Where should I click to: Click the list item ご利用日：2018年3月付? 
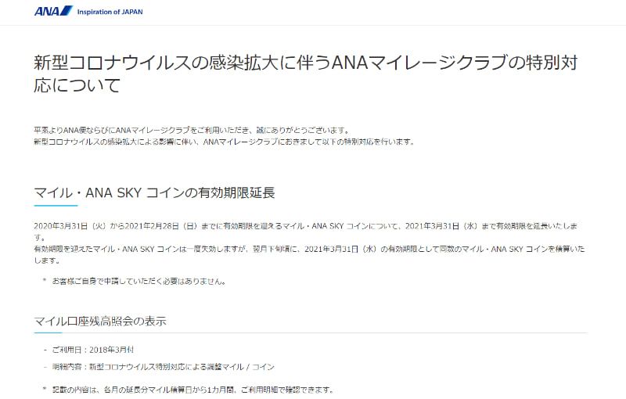[x=92, y=350]
